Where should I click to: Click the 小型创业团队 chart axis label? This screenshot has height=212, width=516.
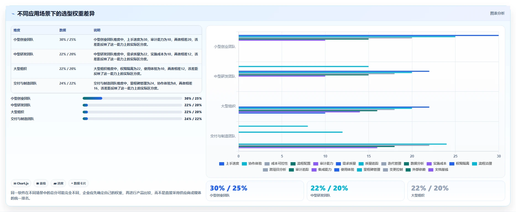(224, 47)
